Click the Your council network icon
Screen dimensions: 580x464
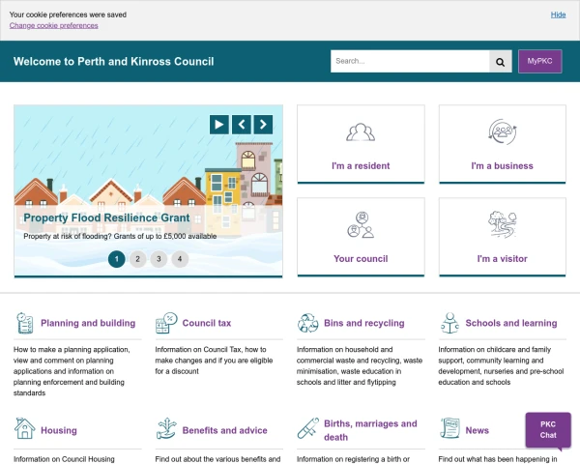(361, 224)
